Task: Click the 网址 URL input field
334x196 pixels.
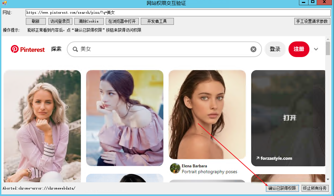Action: pos(178,13)
